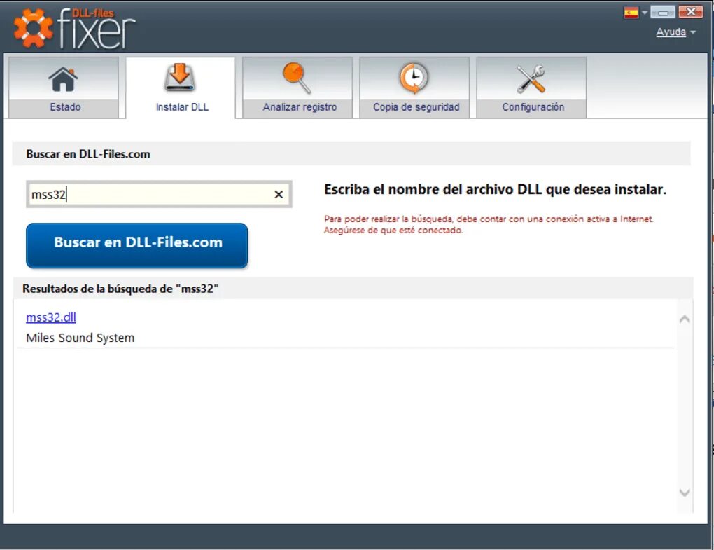Minimize the DLL-files Fixer window

[x=663, y=13]
